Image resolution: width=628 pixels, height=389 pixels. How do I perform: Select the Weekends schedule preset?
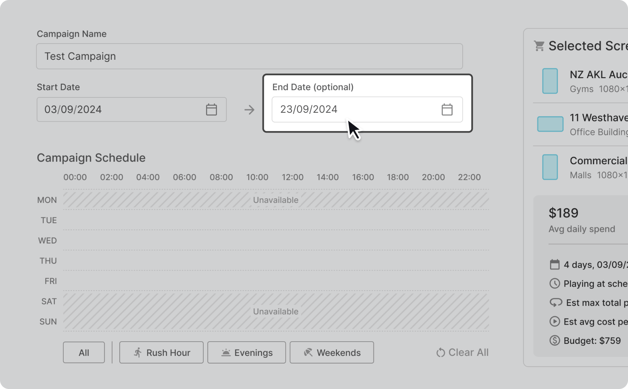332,353
